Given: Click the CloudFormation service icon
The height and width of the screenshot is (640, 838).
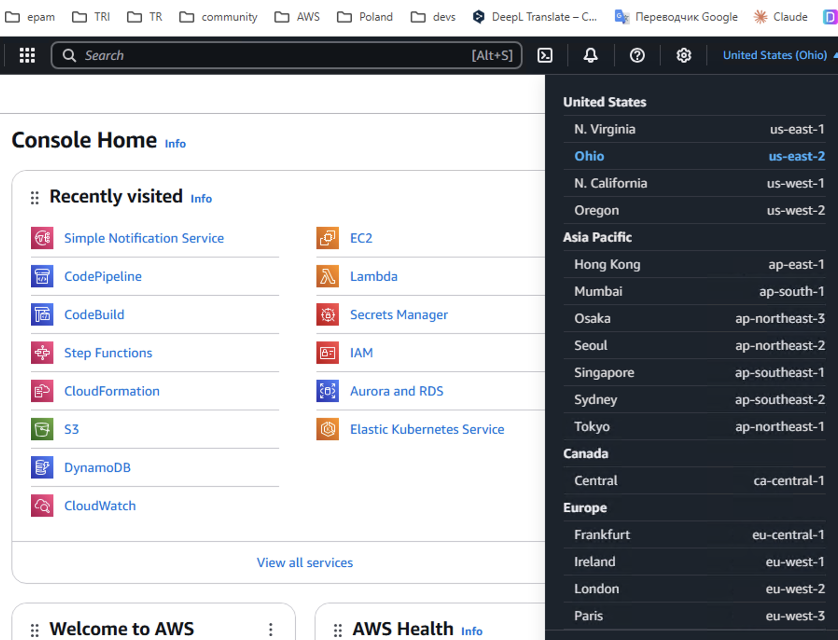Looking at the screenshot, I should (x=42, y=391).
